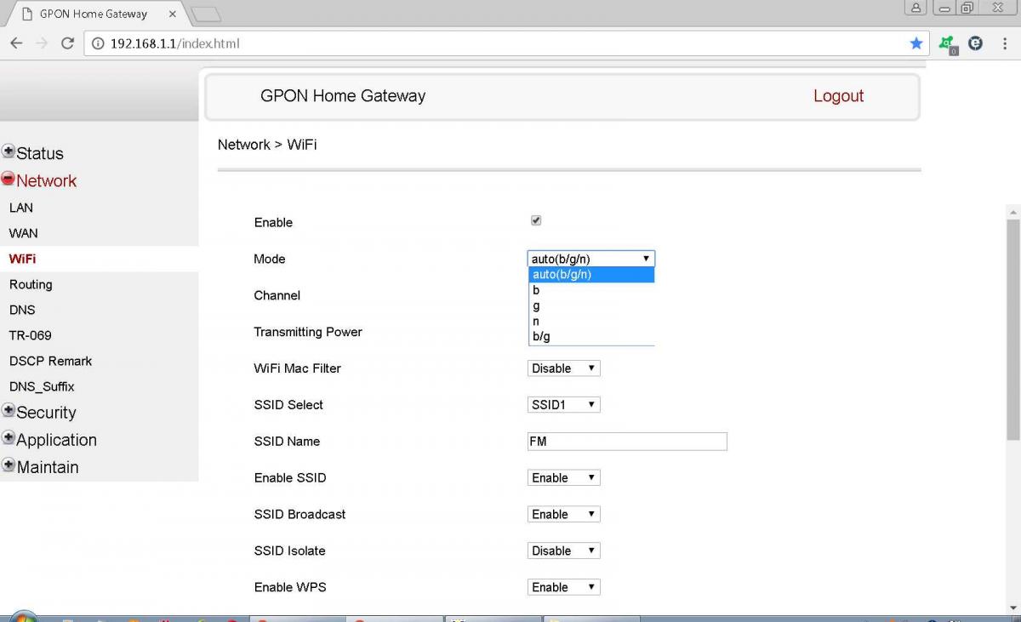The height and width of the screenshot is (622, 1021).
Task: Click the page vertical scrollbar thumb
Action: [x=1012, y=328]
